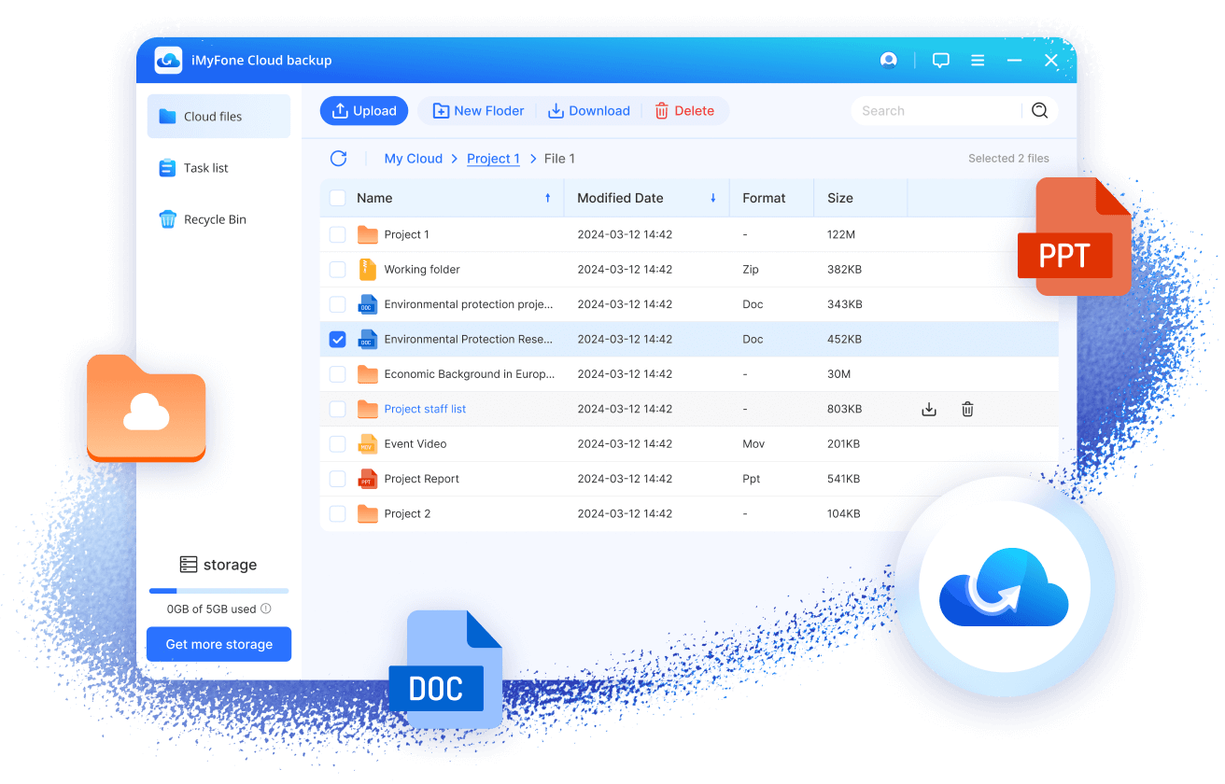
Task: Check the Environmental protection proje... checkbox
Action: pyautogui.click(x=338, y=304)
